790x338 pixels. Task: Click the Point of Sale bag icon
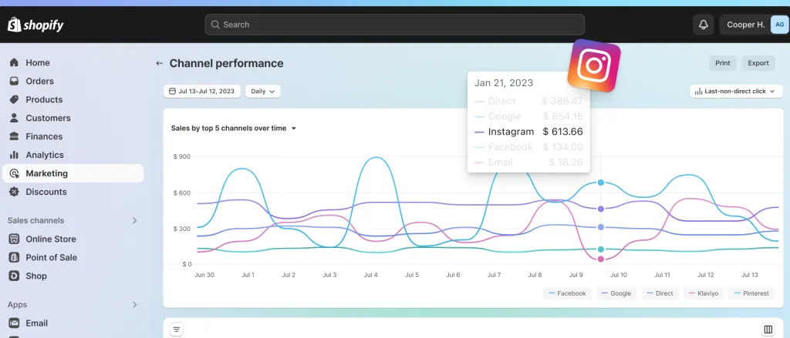pyautogui.click(x=14, y=257)
